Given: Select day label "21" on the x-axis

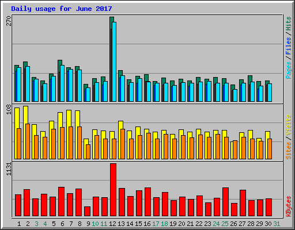Looking at the screenshot, I should 190,224.
